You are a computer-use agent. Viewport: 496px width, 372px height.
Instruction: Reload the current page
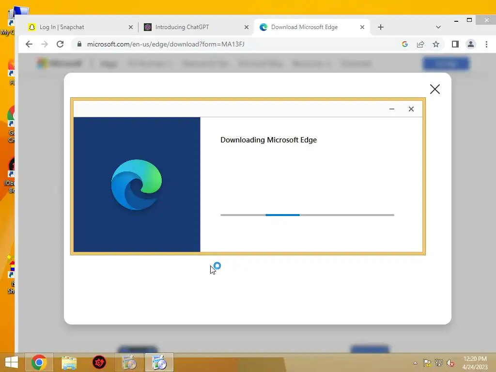point(60,44)
